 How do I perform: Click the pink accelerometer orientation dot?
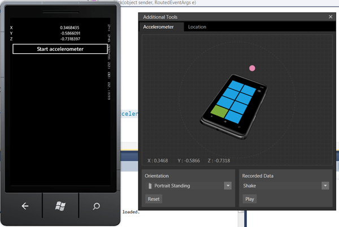[x=252, y=68]
